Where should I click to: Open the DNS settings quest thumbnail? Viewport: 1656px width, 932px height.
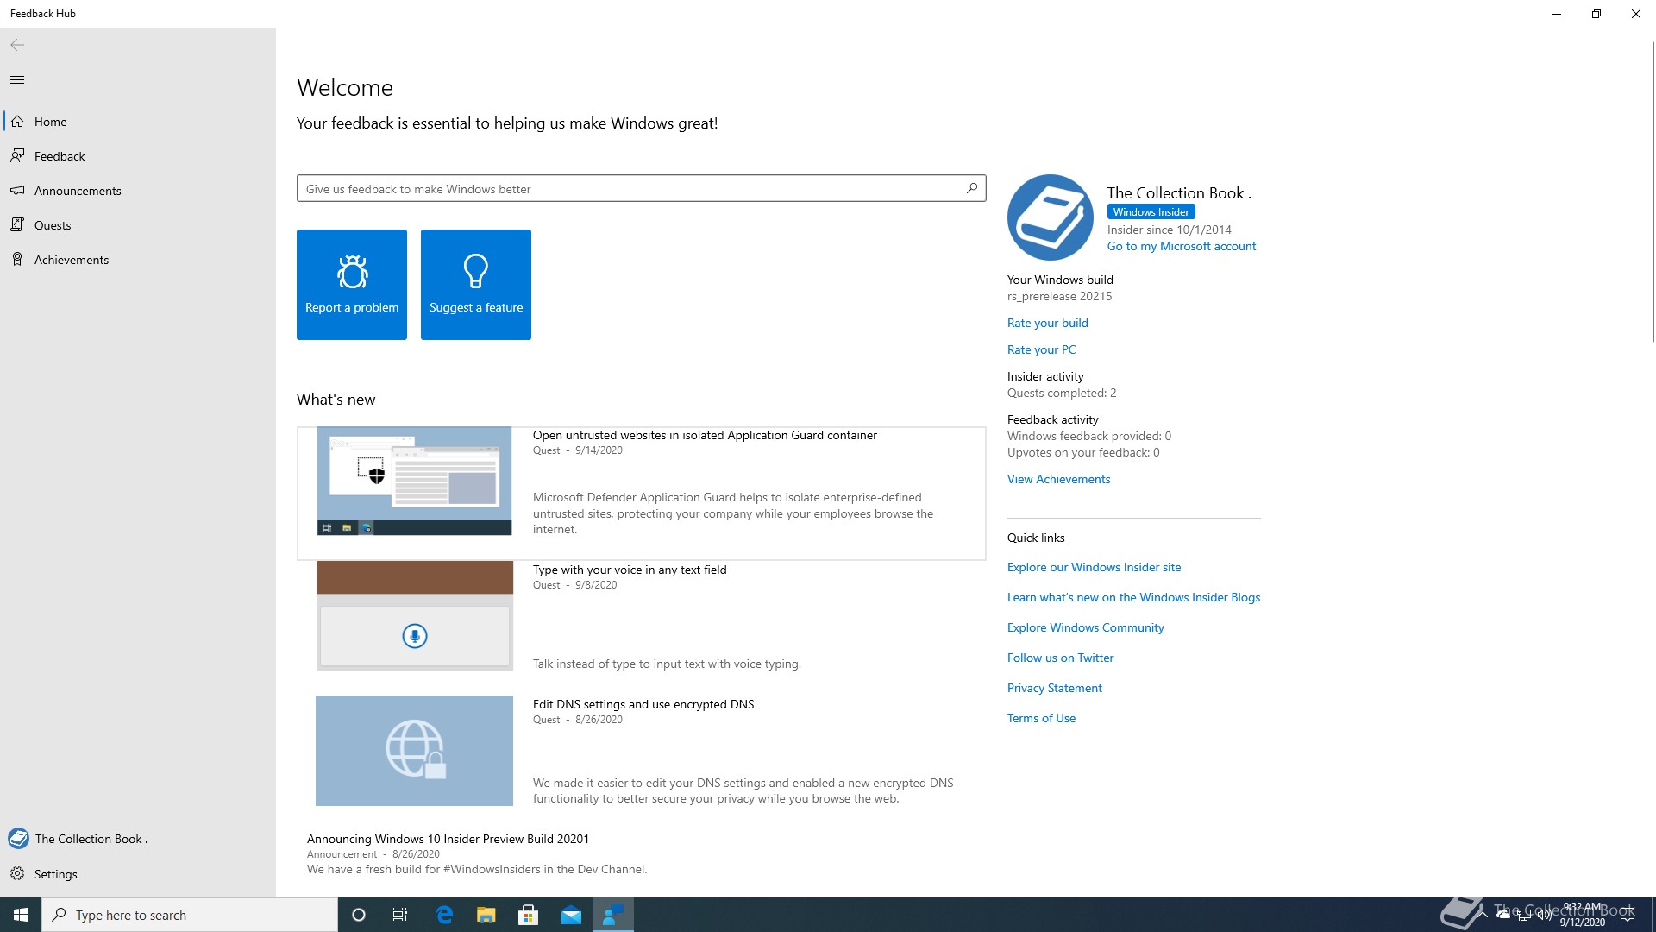tap(414, 751)
